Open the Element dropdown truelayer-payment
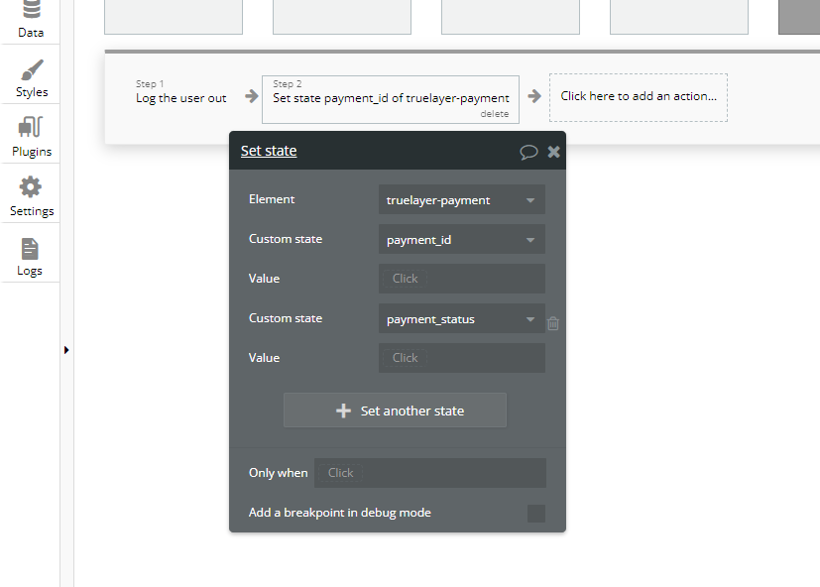 tap(462, 200)
